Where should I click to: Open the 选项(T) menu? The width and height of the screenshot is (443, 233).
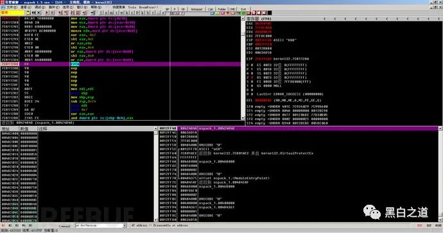68,7
